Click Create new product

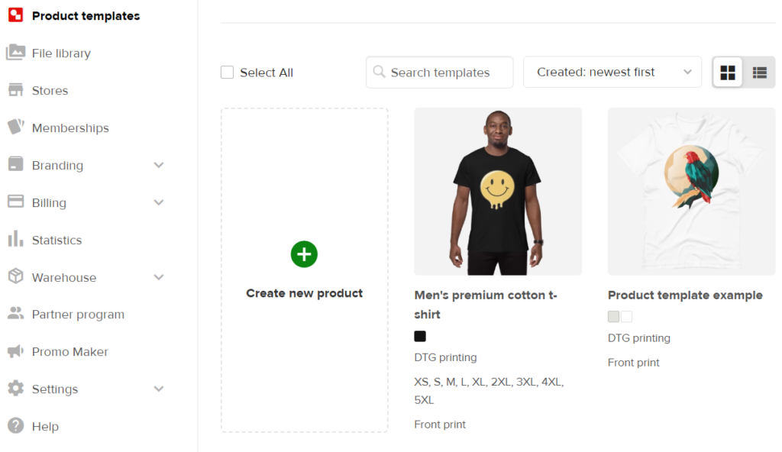[x=304, y=270]
